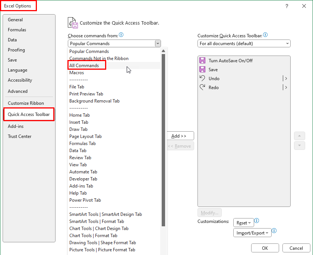
Task: Choose View Tab from the list
Action: pyautogui.click(x=114, y=165)
